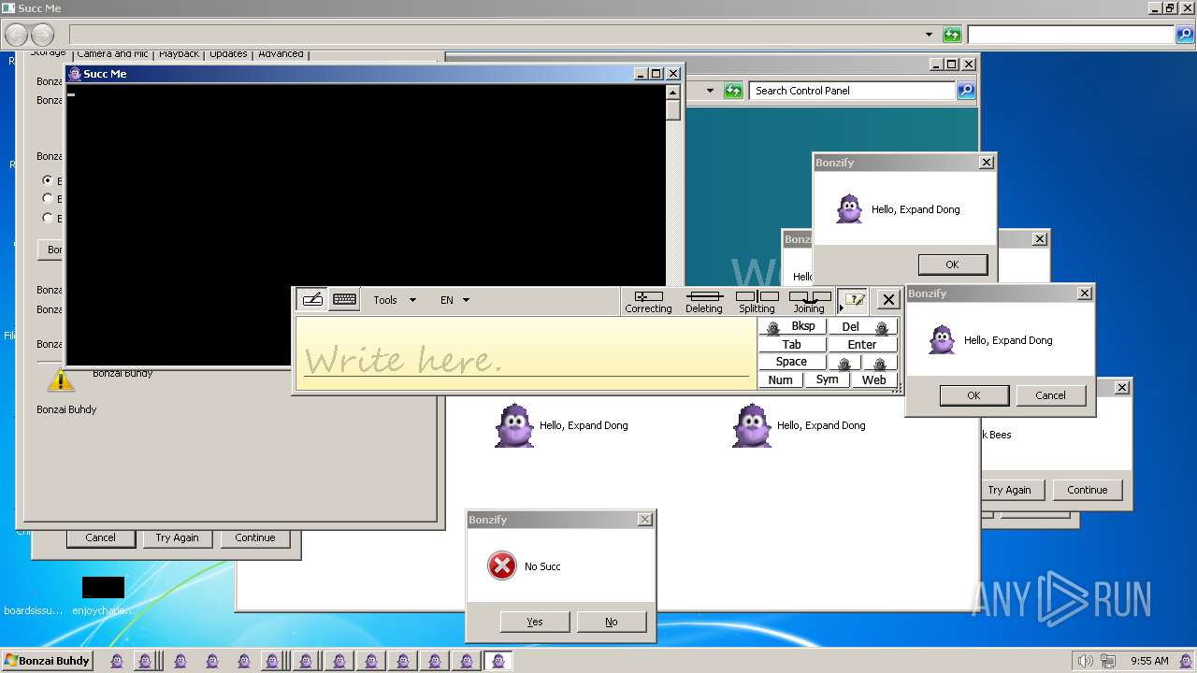Open the EN language dropdown
This screenshot has height=673, width=1197.
point(455,300)
